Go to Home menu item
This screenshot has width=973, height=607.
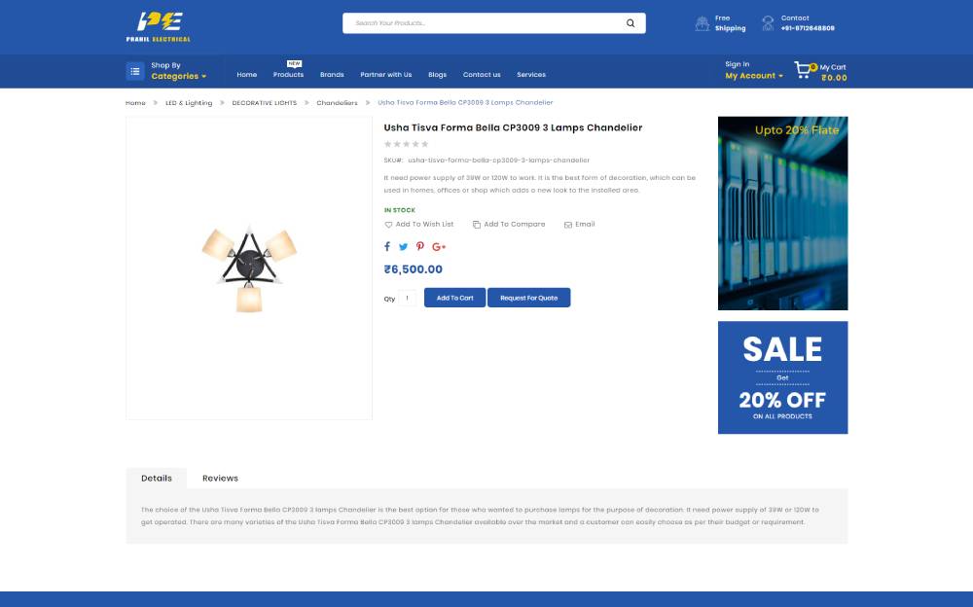247,75
